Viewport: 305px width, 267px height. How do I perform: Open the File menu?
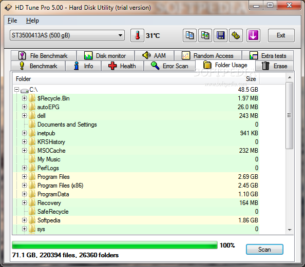pos(12,20)
